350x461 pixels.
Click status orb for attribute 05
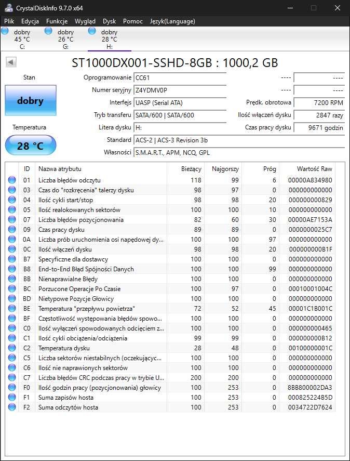[12, 209]
